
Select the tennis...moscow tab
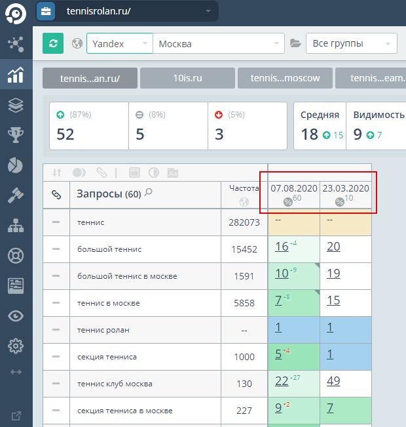click(x=285, y=78)
